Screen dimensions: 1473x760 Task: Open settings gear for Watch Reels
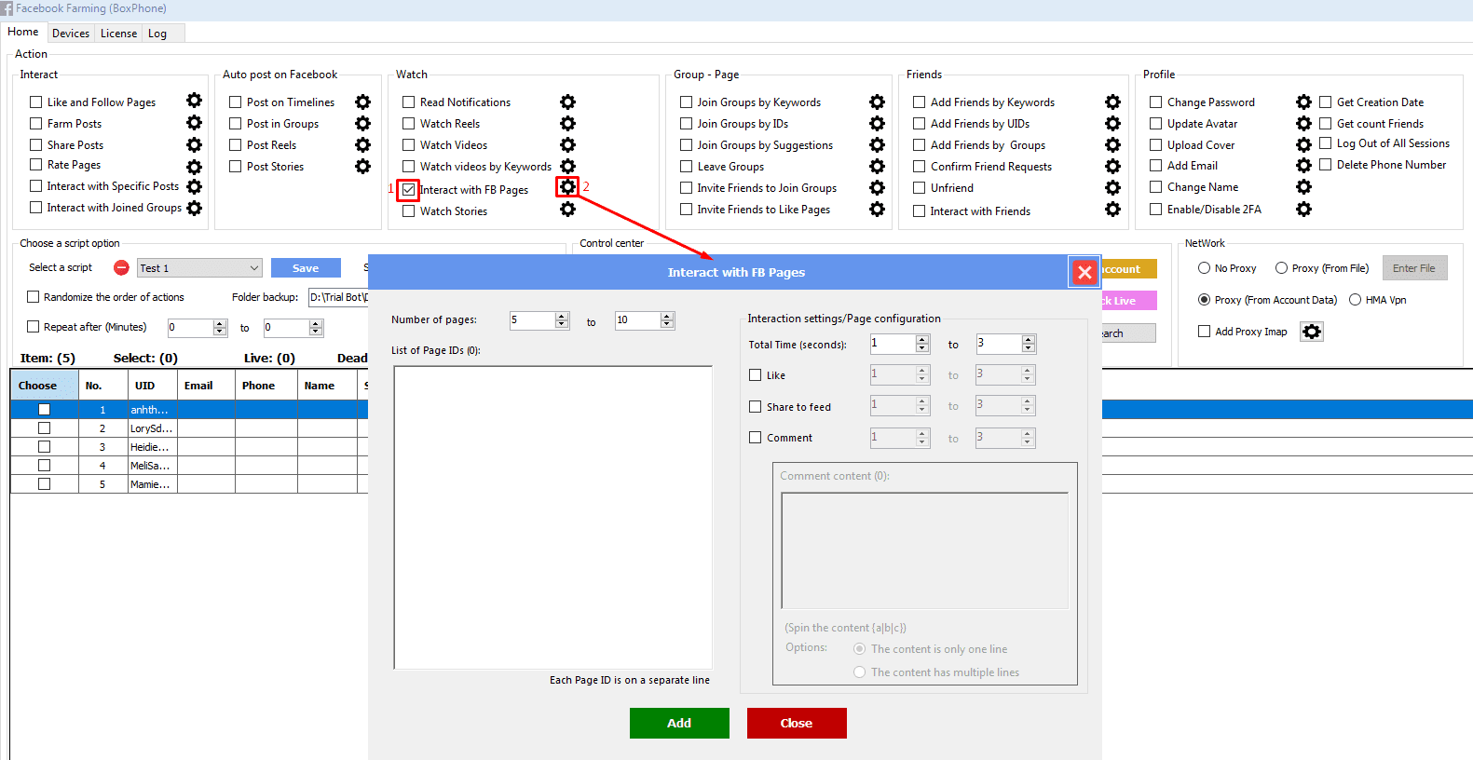click(567, 123)
